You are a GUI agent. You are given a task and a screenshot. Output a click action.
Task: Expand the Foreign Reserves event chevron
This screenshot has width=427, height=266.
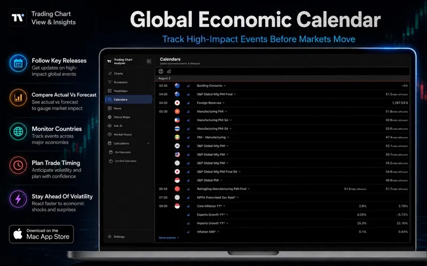pos(224,103)
